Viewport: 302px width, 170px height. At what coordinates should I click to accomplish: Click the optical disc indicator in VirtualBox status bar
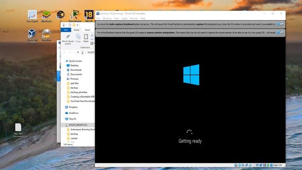(x=239, y=165)
